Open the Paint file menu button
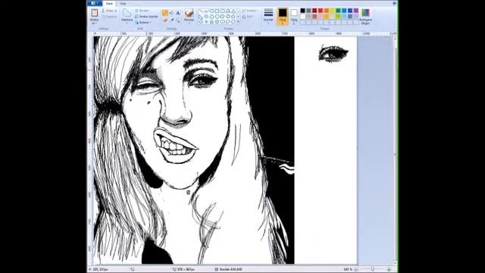The image size is (485, 273). 94,3
